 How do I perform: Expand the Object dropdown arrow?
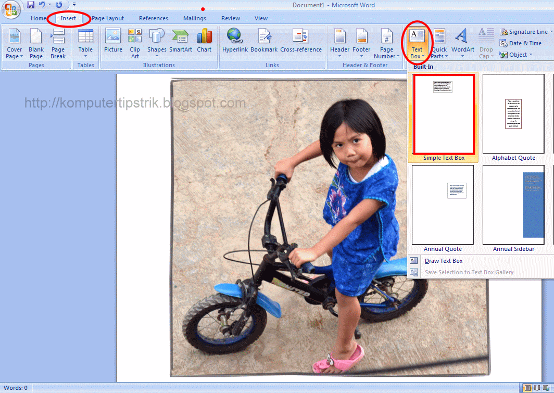point(531,55)
